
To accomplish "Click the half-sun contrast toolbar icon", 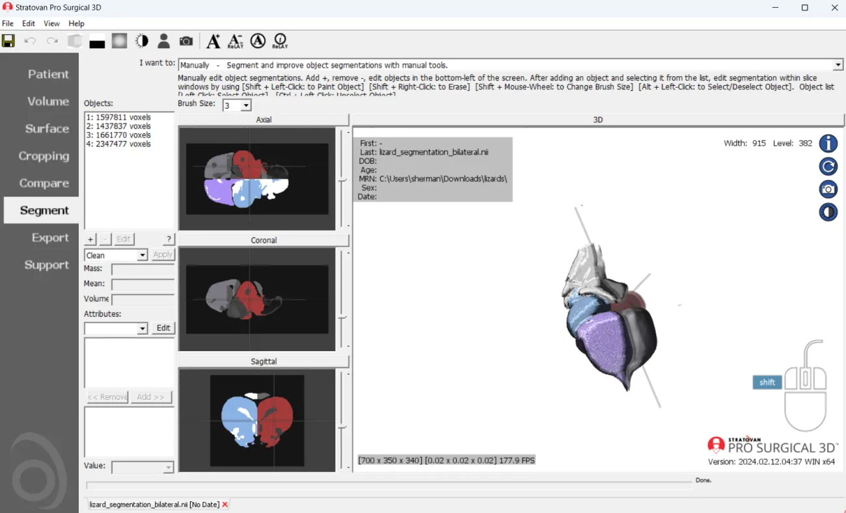I will point(142,42).
